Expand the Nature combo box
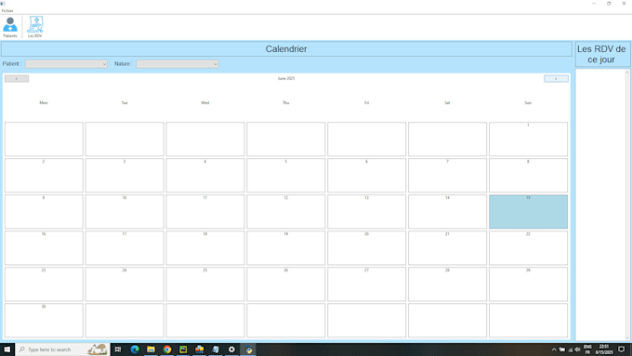 pos(178,64)
